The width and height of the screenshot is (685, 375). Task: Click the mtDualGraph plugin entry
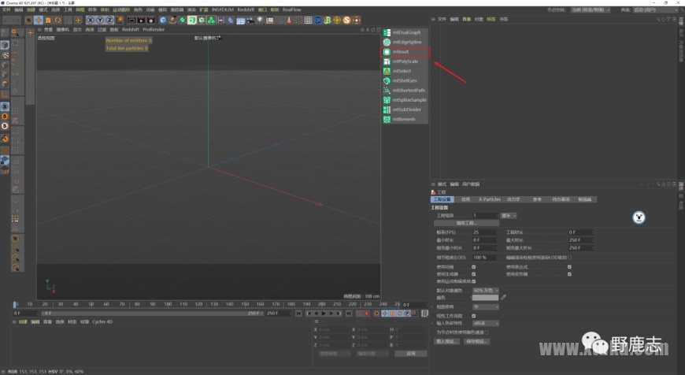tap(405, 32)
